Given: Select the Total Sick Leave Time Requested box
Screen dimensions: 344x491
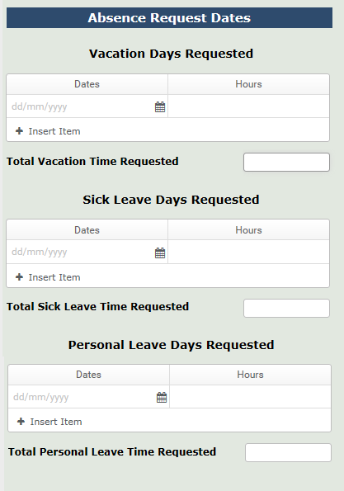Looking at the screenshot, I should pos(286,308).
